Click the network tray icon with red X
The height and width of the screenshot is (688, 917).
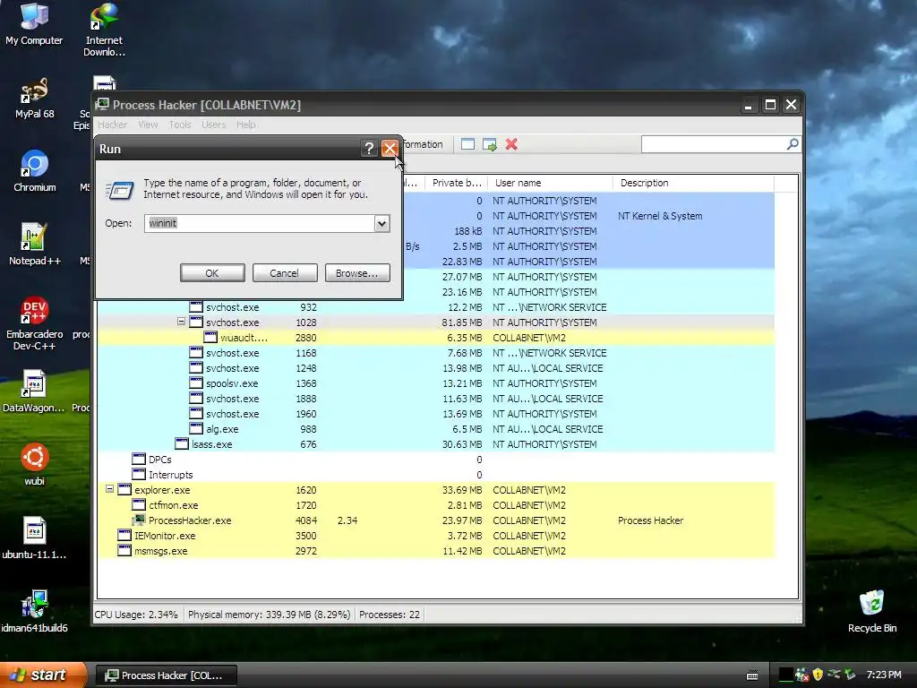(801, 675)
